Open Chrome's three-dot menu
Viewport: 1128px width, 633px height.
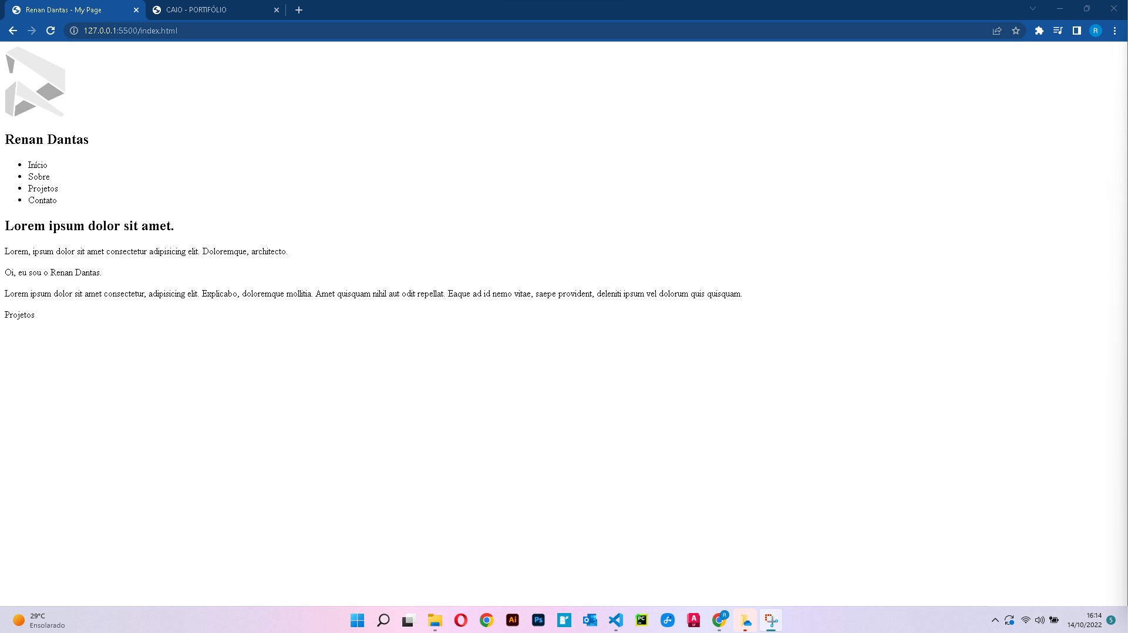click(x=1114, y=31)
